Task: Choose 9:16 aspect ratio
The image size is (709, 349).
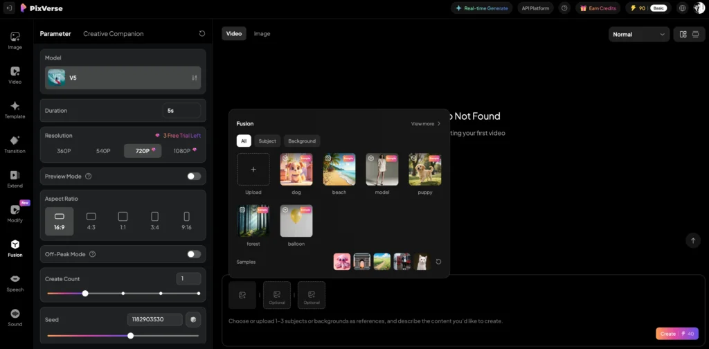Action: pyautogui.click(x=186, y=222)
